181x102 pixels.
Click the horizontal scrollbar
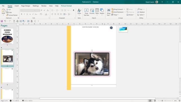tap(97, 98)
